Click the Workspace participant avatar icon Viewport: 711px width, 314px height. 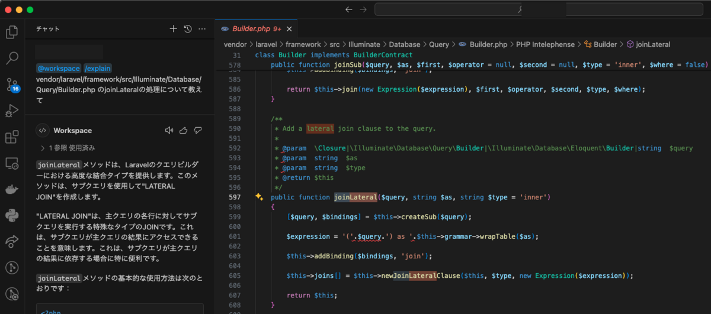(x=43, y=131)
